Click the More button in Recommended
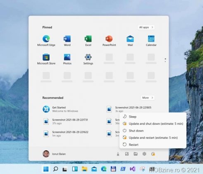203x174 pixels. [148, 98]
